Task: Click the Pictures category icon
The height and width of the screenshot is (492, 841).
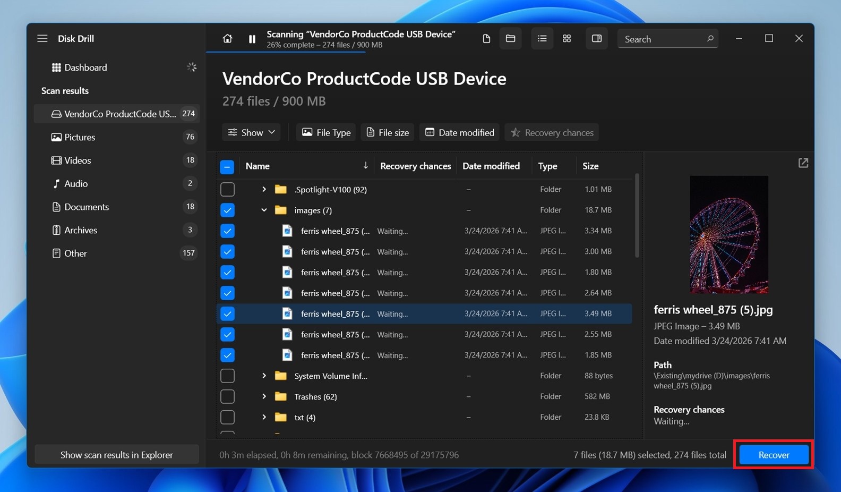Action: click(x=56, y=137)
